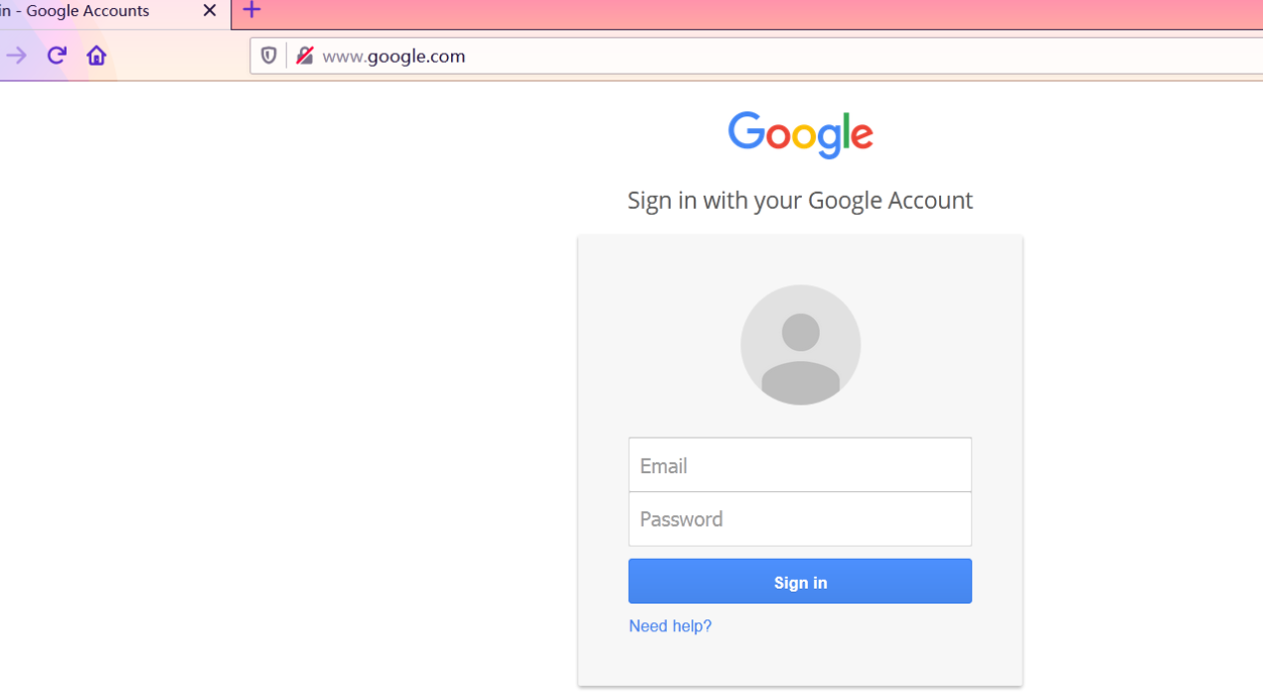Show the insecure connection padlock info
This screenshot has height=700, width=1263.
[x=304, y=56]
